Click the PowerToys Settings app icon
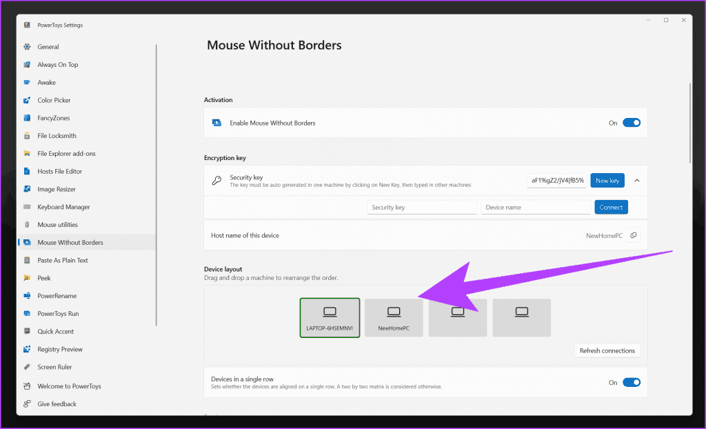 click(x=27, y=26)
